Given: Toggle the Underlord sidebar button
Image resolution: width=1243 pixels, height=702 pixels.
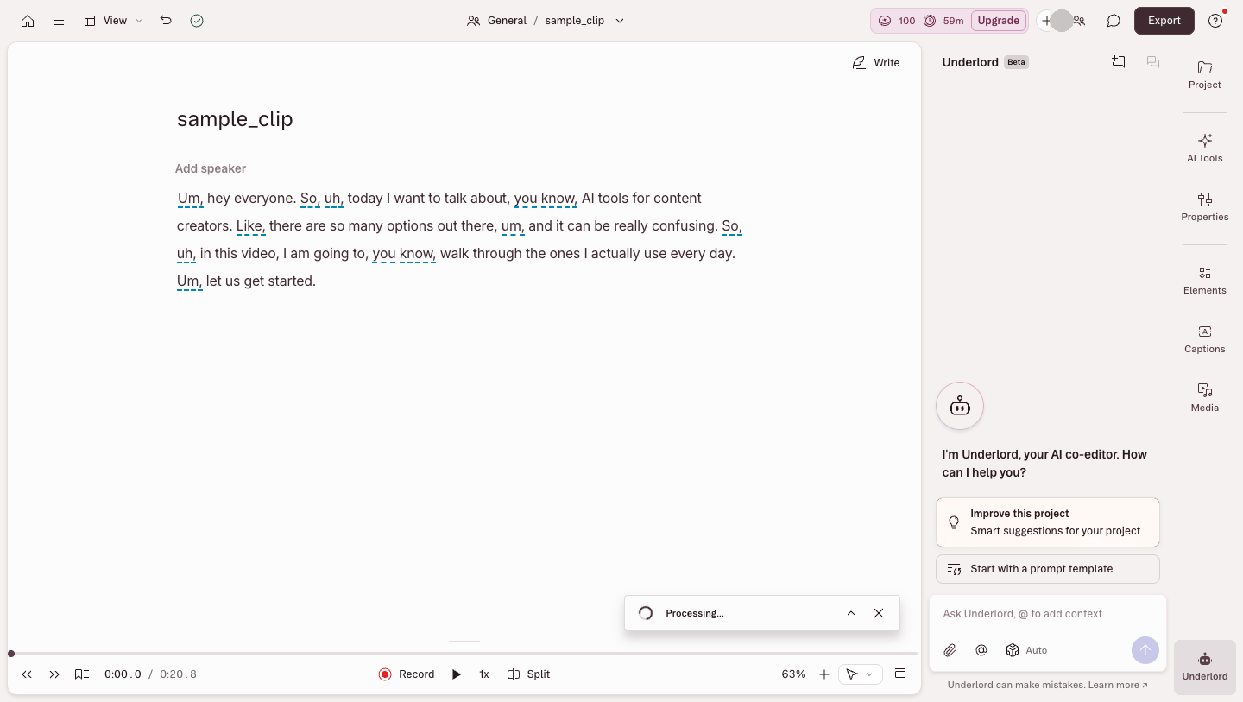Looking at the screenshot, I should click(x=1204, y=667).
